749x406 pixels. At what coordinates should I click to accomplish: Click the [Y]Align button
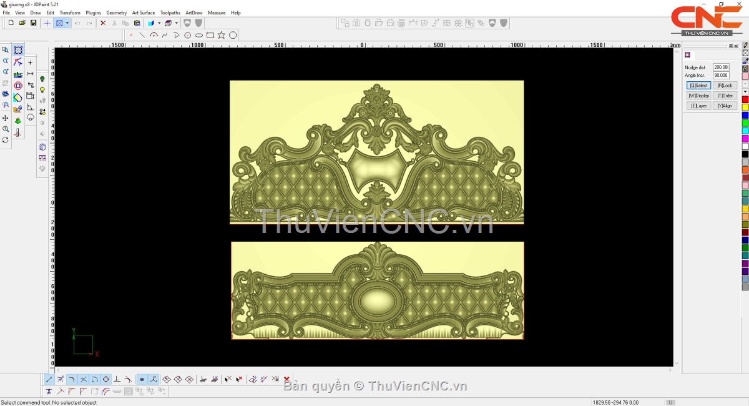[725, 106]
